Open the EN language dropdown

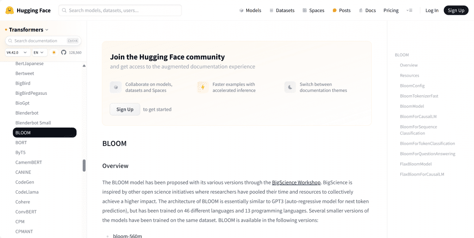[39, 53]
